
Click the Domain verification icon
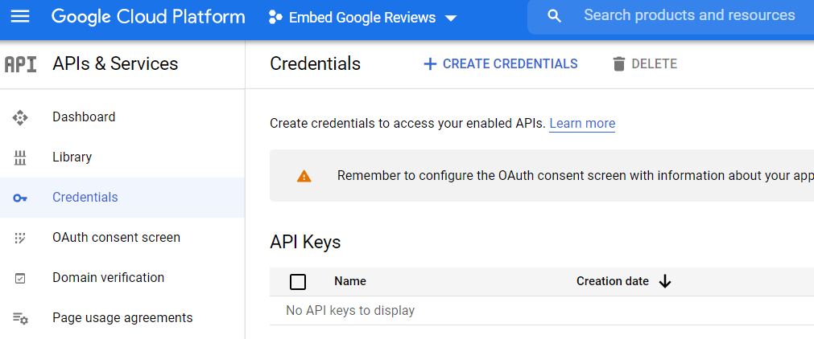[x=21, y=278]
